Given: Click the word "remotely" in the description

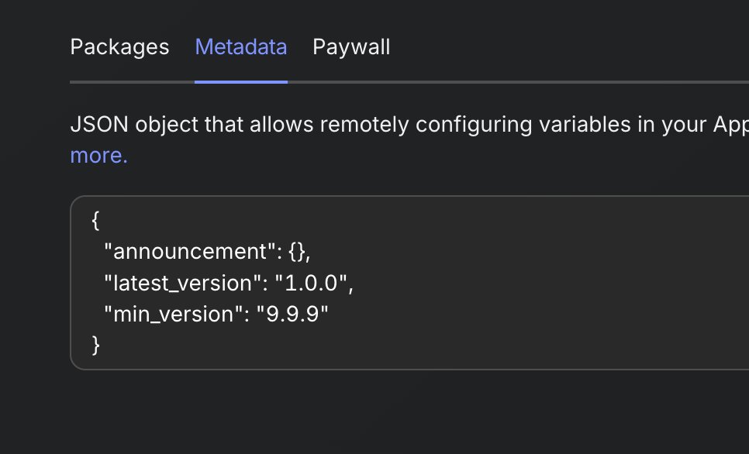Looking at the screenshot, I should (364, 125).
